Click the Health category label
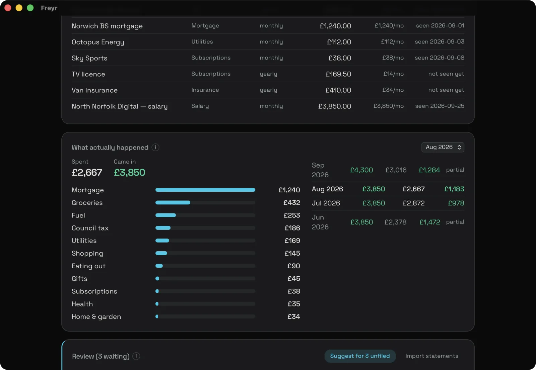Viewport: 536px width, 370px height. (x=82, y=304)
